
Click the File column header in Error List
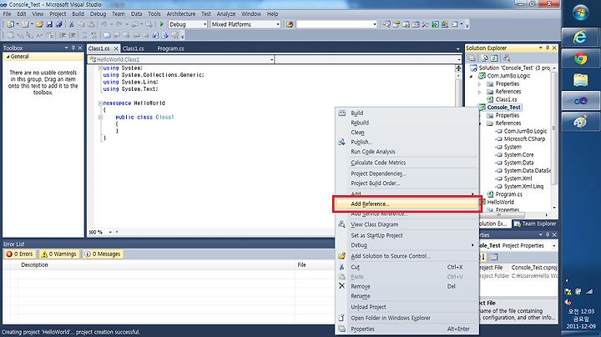315,265
